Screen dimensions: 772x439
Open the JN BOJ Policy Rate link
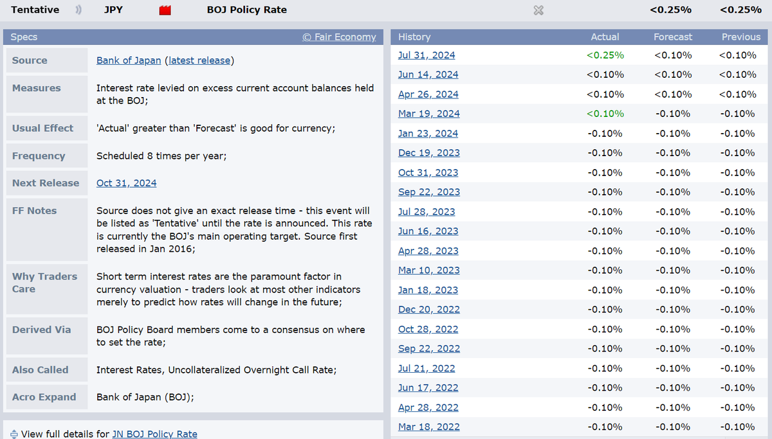[x=154, y=434]
